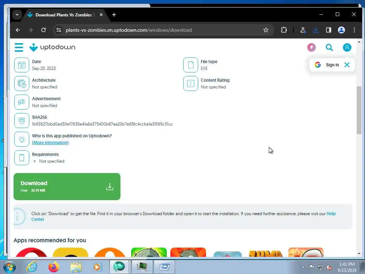This screenshot has height=274, width=365.
Task: Open Windows Explorer from taskbar
Action: pos(76,267)
